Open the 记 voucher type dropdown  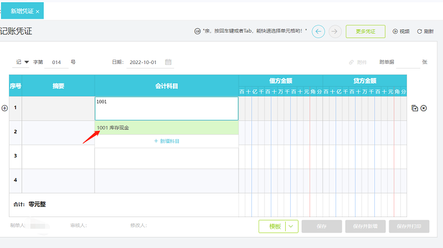pyautogui.click(x=22, y=62)
